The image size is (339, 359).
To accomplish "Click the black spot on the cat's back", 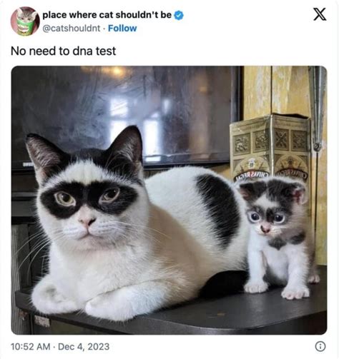I will click(218, 207).
